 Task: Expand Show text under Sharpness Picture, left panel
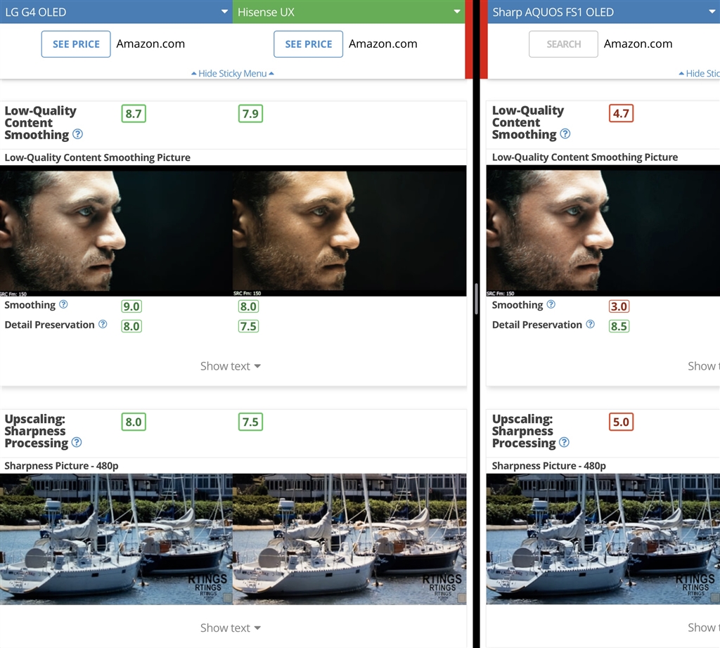coord(231,628)
